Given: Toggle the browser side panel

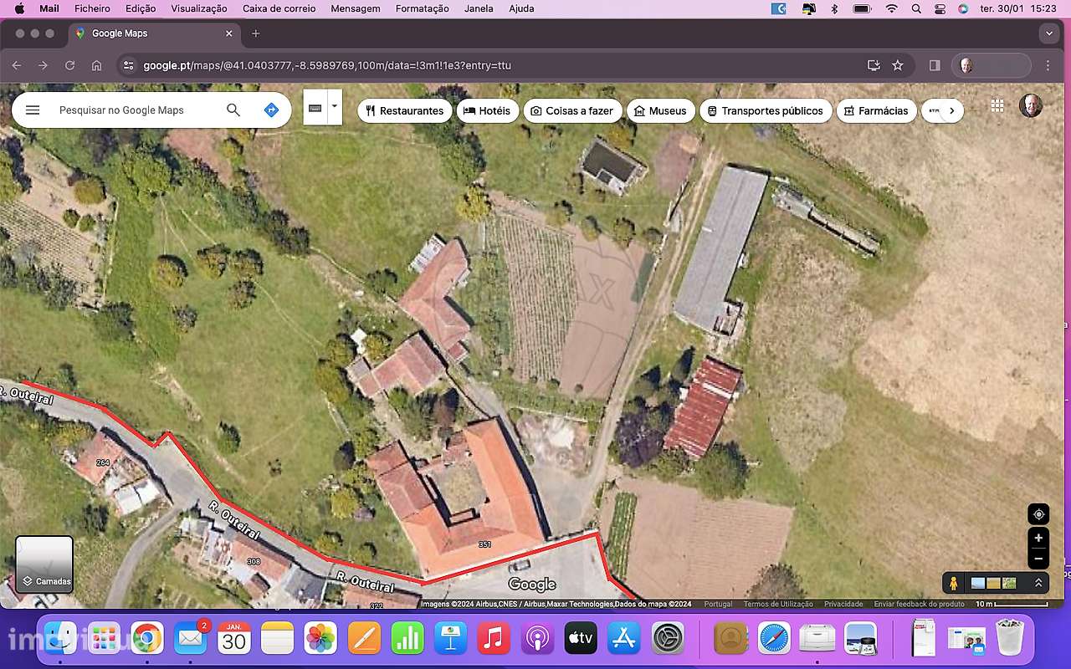Looking at the screenshot, I should pyautogui.click(x=935, y=65).
